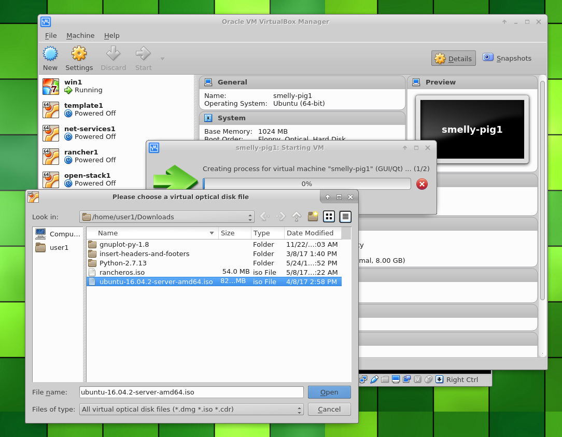This screenshot has width=562, height=437.
Task: Select the net-services1 virtual machine
Action: (x=118, y=133)
